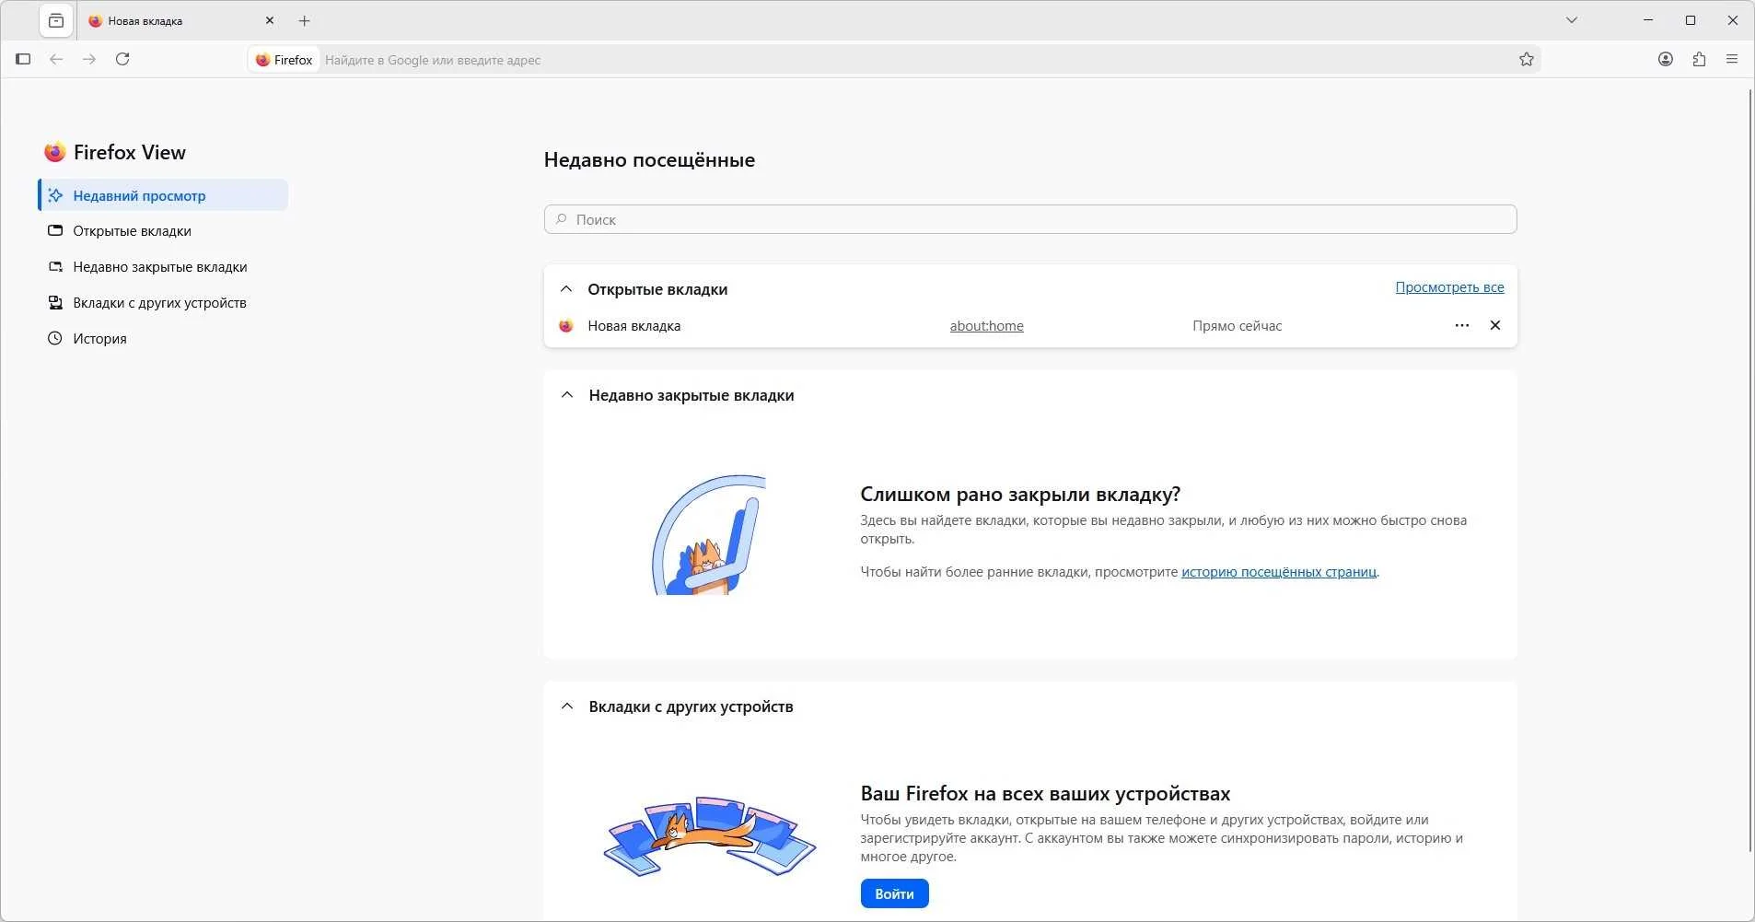The width and height of the screenshot is (1755, 922).
Task: Click the Просмотреть все link
Action: pyautogui.click(x=1449, y=287)
